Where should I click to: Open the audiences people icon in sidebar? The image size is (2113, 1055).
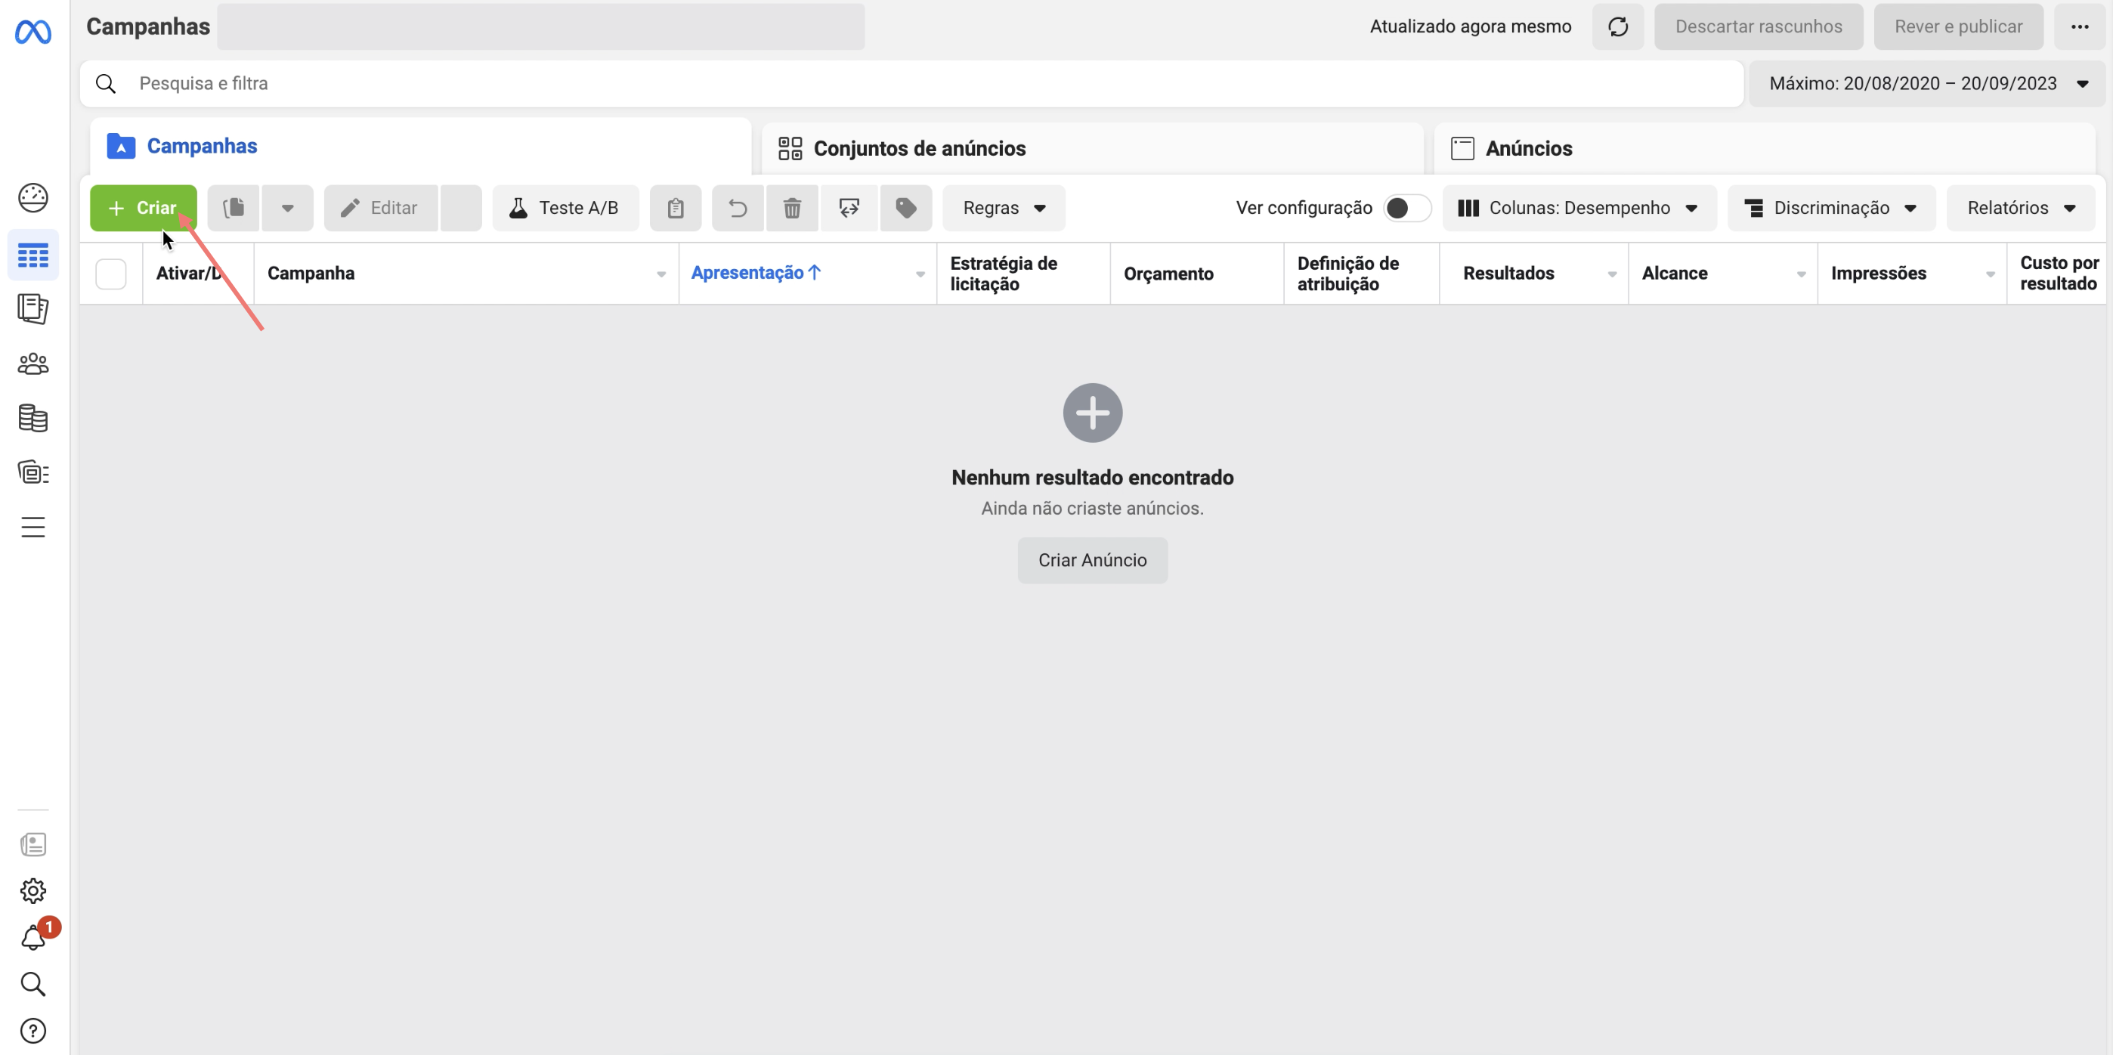(32, 364)
